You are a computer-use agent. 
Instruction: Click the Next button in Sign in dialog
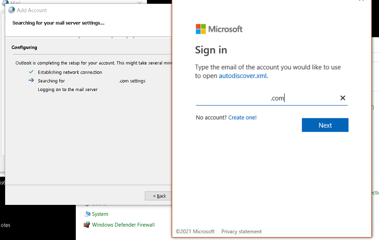coord(325,125)
